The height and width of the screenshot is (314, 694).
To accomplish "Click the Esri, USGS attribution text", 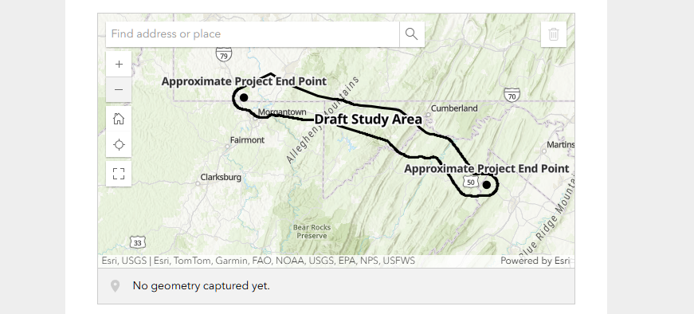I will (124, 261).
